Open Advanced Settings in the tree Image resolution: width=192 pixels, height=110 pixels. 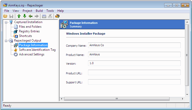pos(31,54)
